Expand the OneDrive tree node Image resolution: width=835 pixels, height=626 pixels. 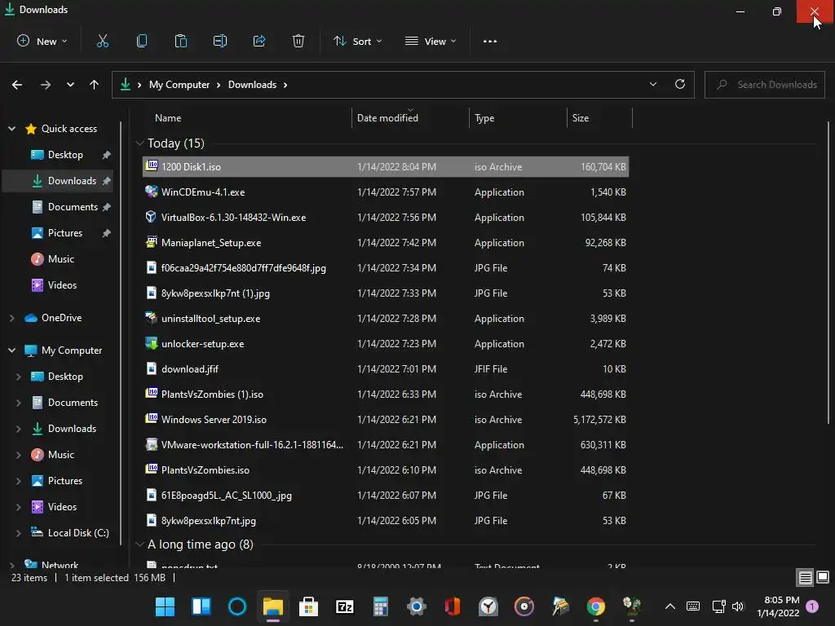(11, 318)
